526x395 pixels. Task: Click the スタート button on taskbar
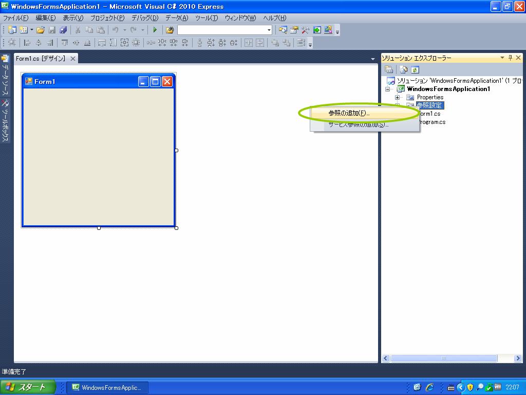point(26,387)
